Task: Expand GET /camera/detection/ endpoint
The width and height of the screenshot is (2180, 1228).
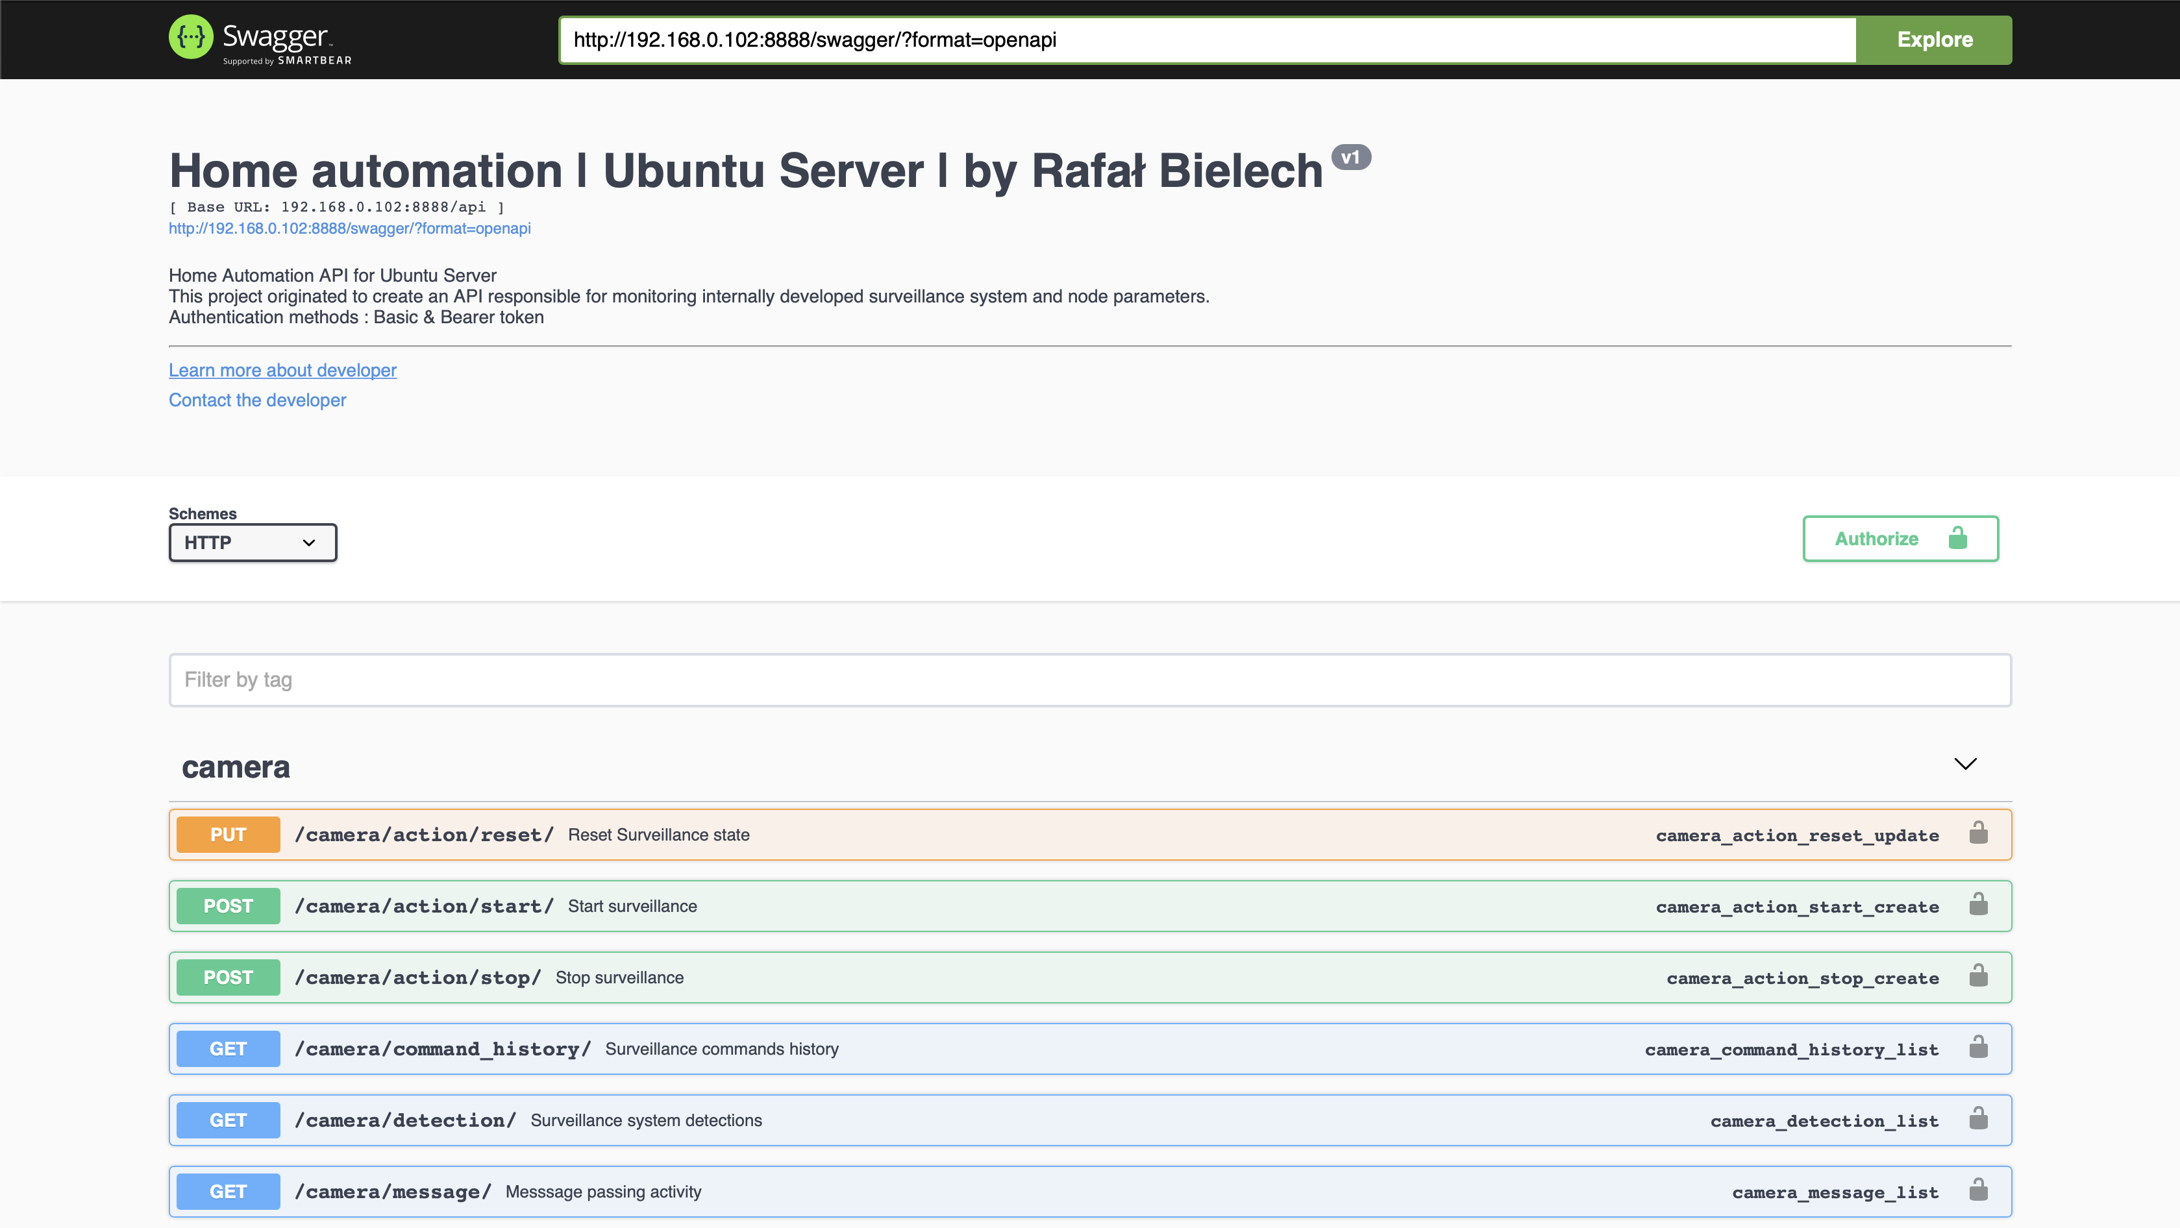Action: [1090, 1120]
